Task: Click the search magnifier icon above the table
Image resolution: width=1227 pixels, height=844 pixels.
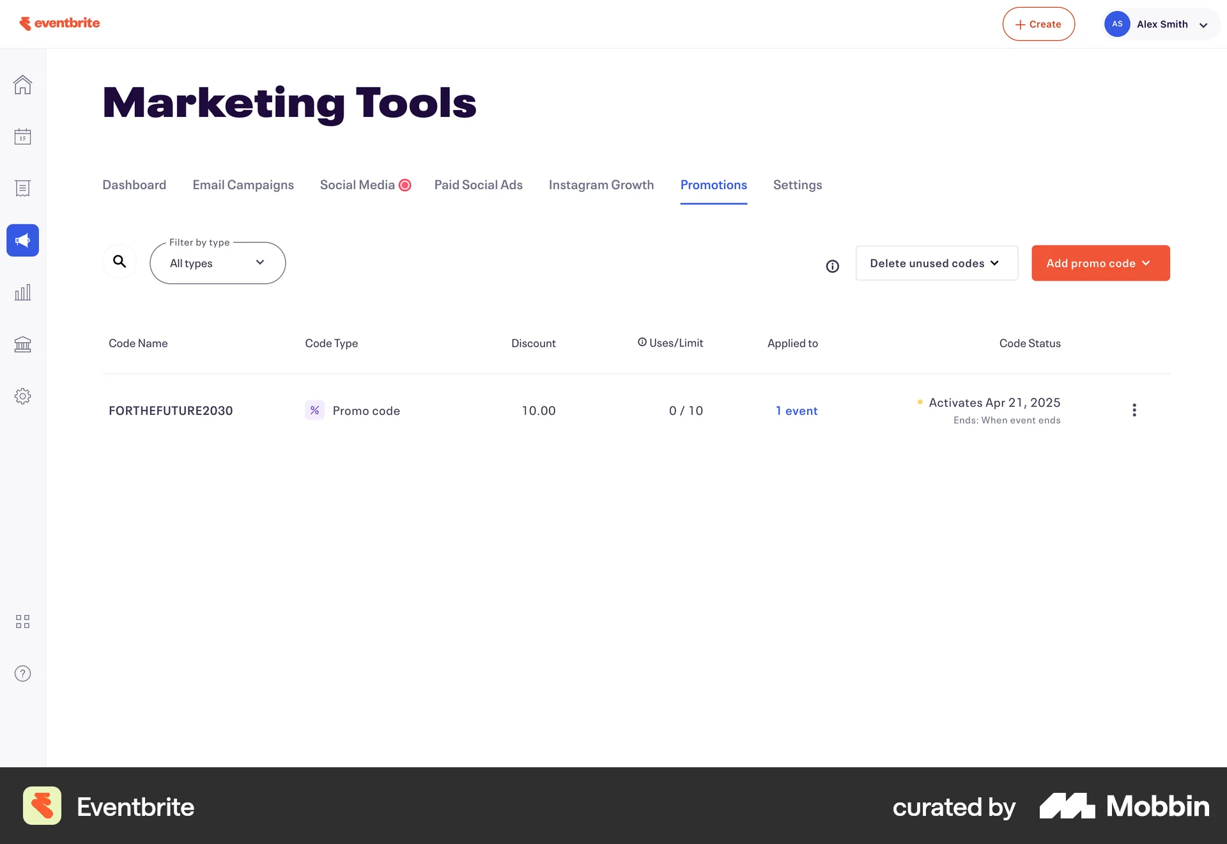Action: pos(120,262)
